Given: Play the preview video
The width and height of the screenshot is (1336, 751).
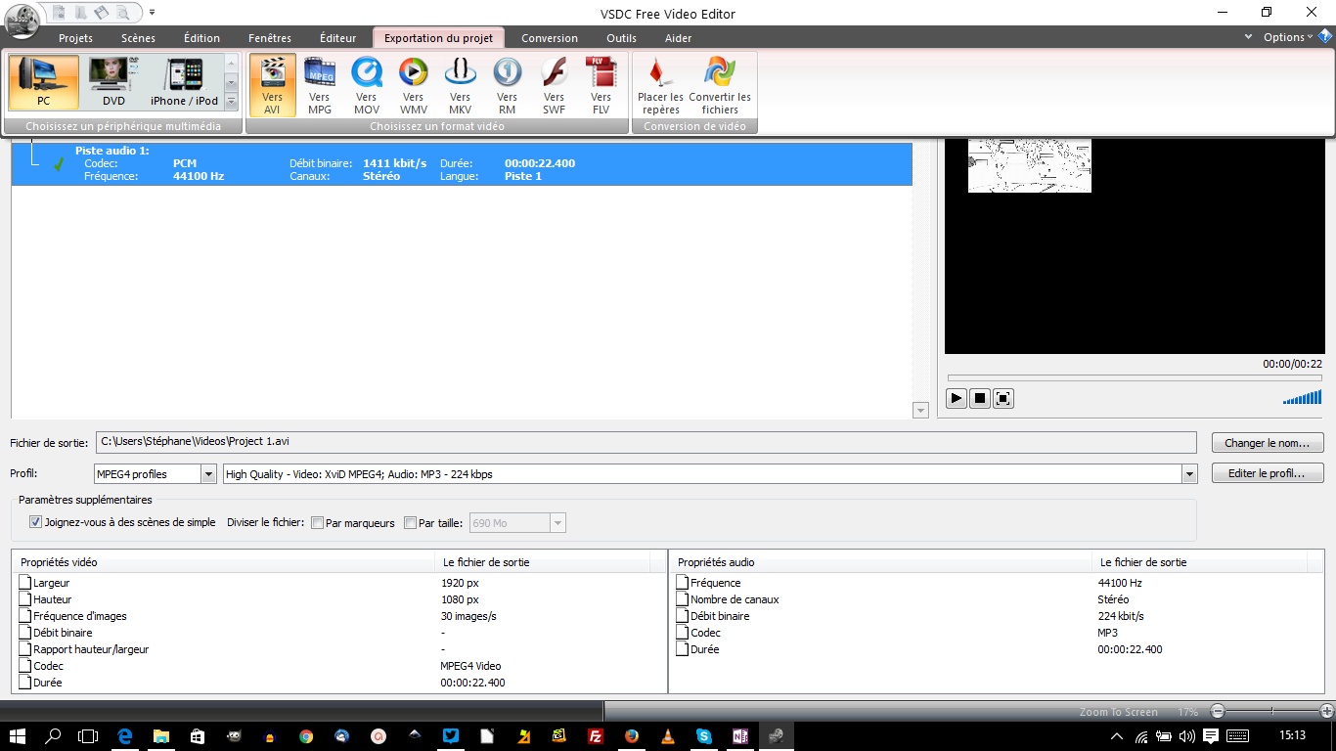Looking at the screenshot, I should (x=957, y=398).
